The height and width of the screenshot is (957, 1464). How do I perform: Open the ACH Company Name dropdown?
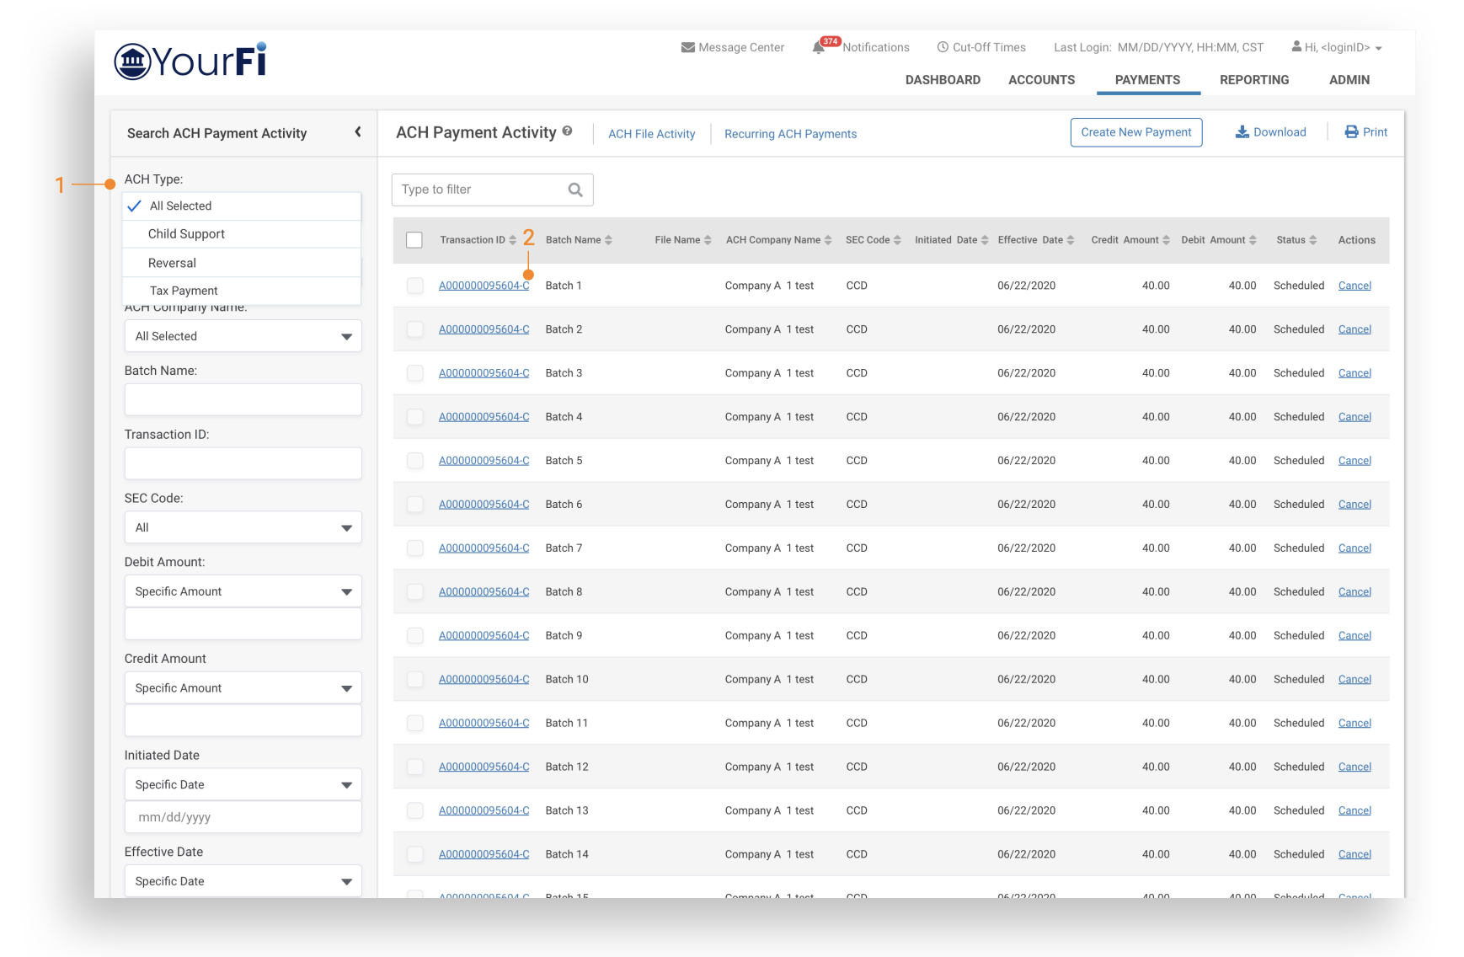click(243, 337)
